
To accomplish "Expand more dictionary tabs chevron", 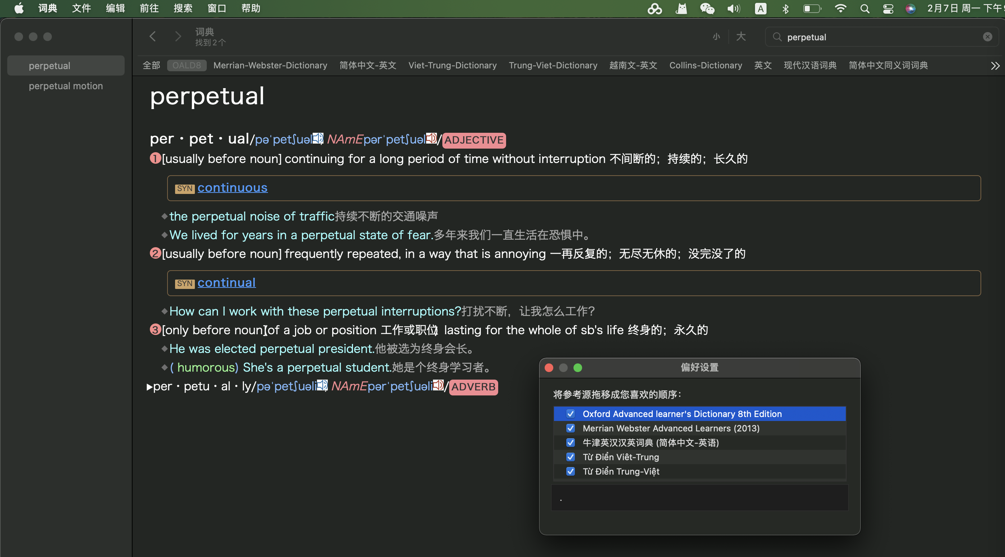I will point(995,65).
